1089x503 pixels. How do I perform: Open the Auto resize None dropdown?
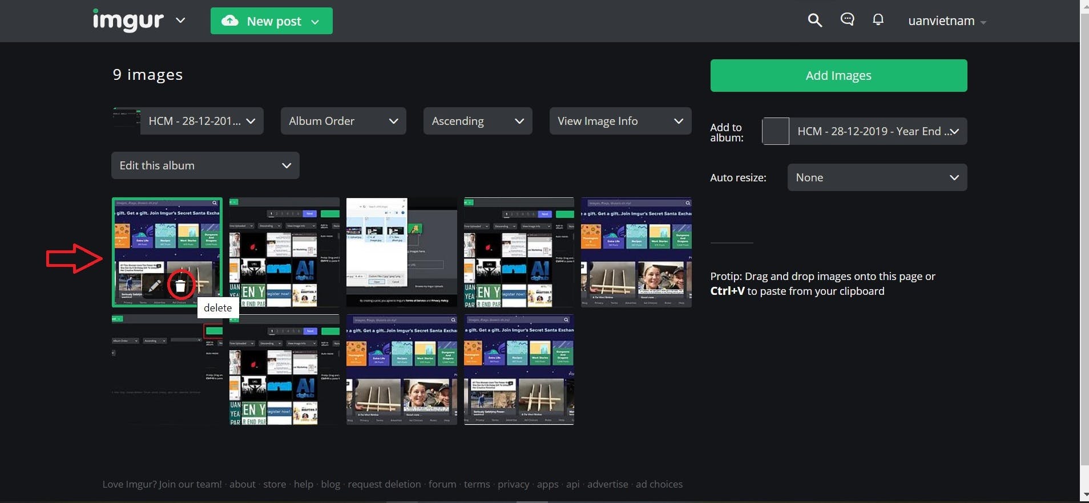point(877,177)
